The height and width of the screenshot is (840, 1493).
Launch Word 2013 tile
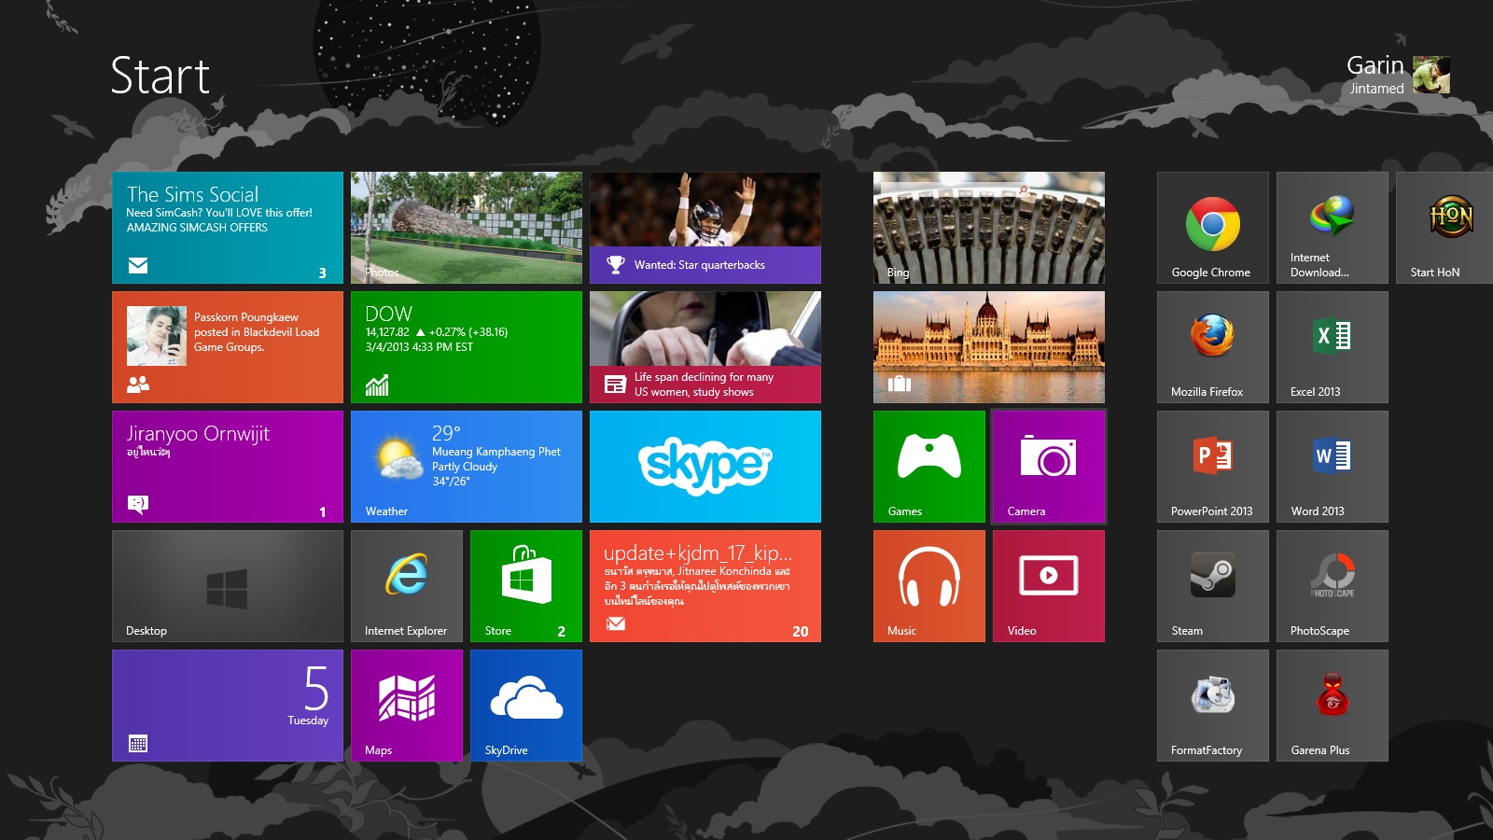click(x=1333, y=467)
